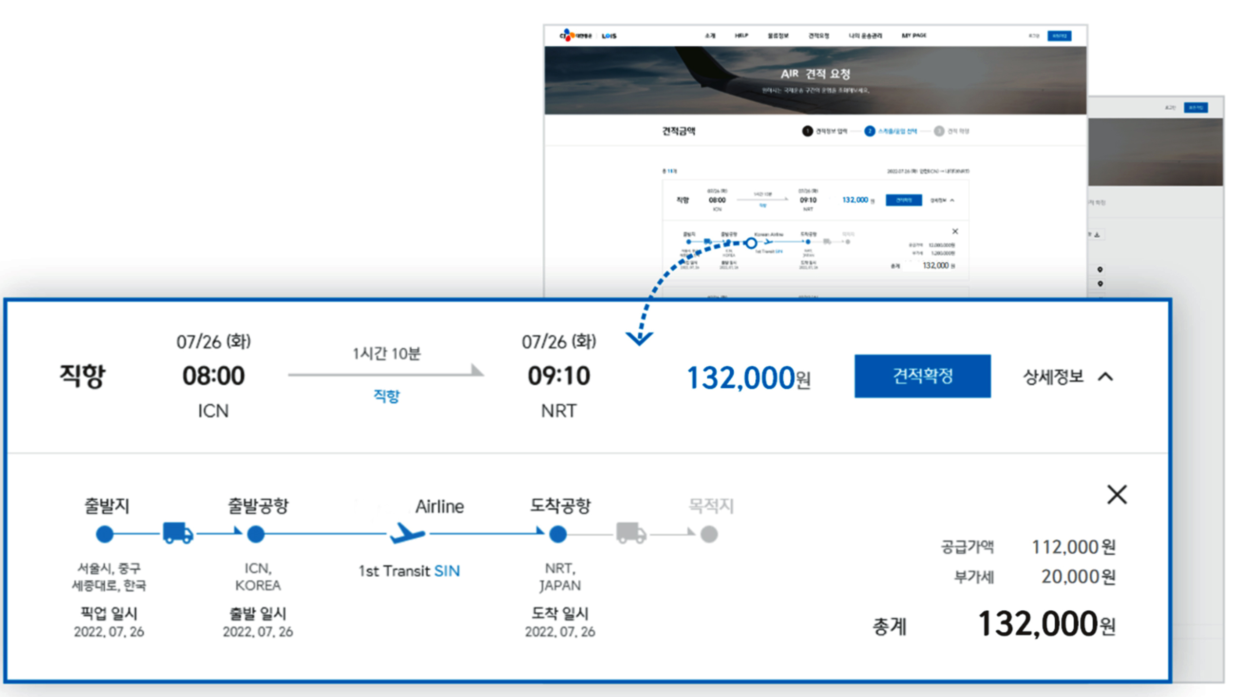Open the MY PAGE menu item

pyautogui.click(x=913, y=36)
